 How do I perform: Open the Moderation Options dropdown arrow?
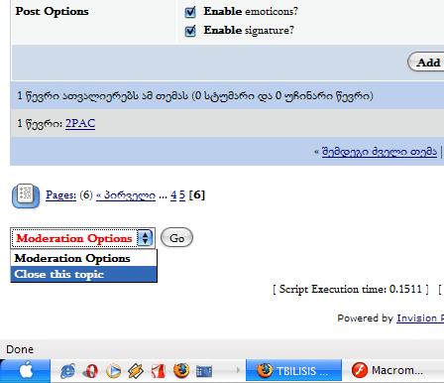pos(145,238)
